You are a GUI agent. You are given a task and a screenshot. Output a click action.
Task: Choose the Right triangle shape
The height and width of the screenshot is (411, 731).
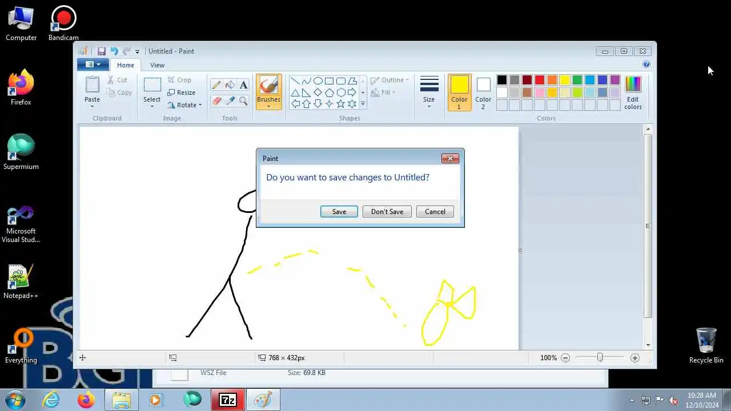pos(307,92)
